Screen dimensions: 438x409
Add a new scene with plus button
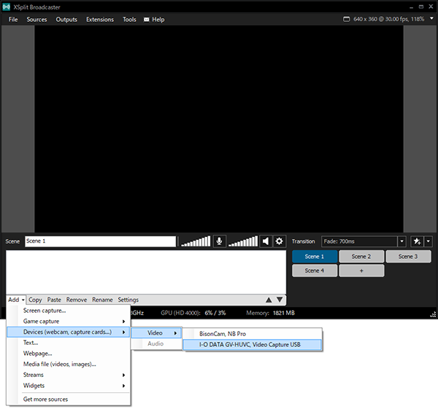pos(361,270)
